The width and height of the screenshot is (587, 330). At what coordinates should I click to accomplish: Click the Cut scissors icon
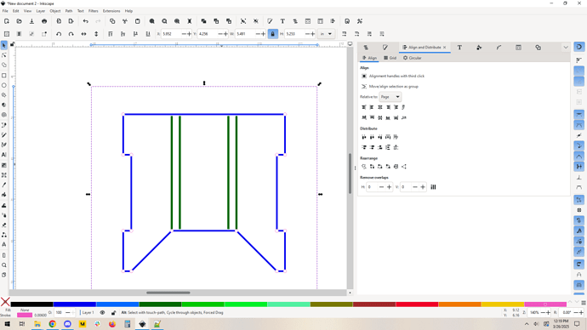(x=125, y=21)
